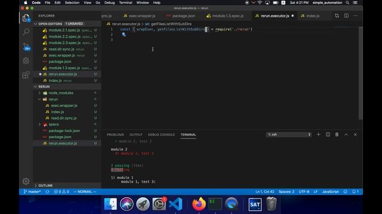Screen dimensions: 382x214
Task: Open the terminal selector dropdown 1: zsh
Action: 289,134
